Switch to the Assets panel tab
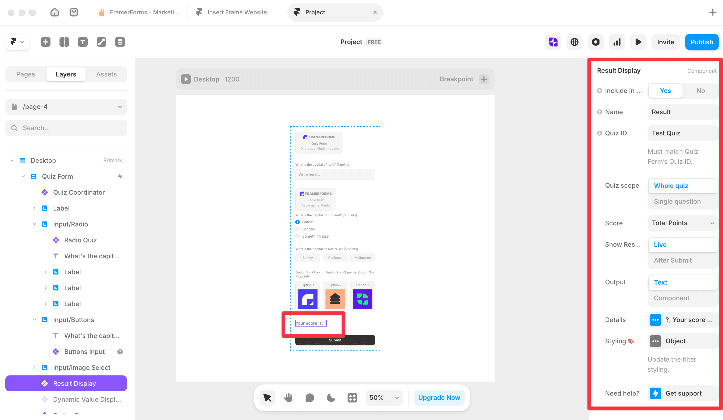This screenshot has height=420, width=723. 106,74
